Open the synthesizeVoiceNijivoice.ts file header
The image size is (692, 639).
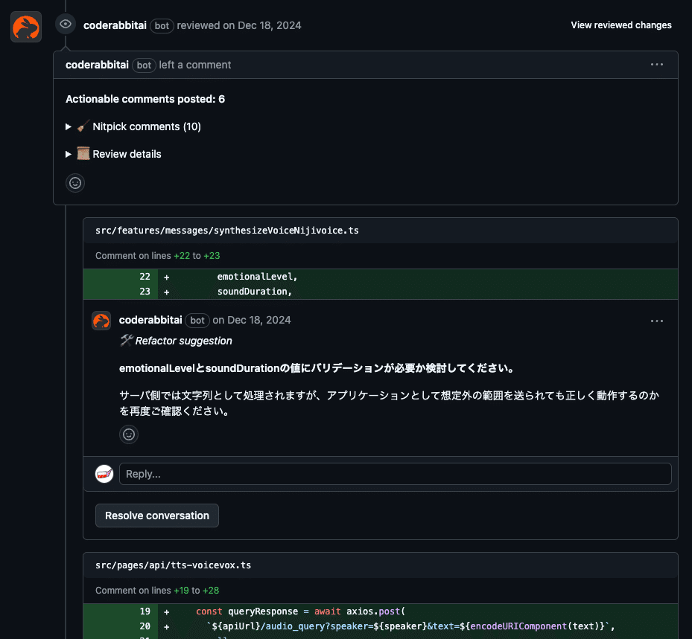[226, 230]
